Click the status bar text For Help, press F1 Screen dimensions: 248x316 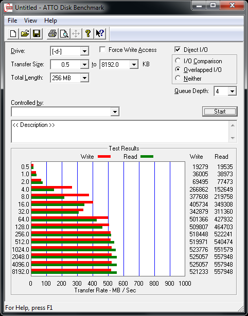pos(29,308)
